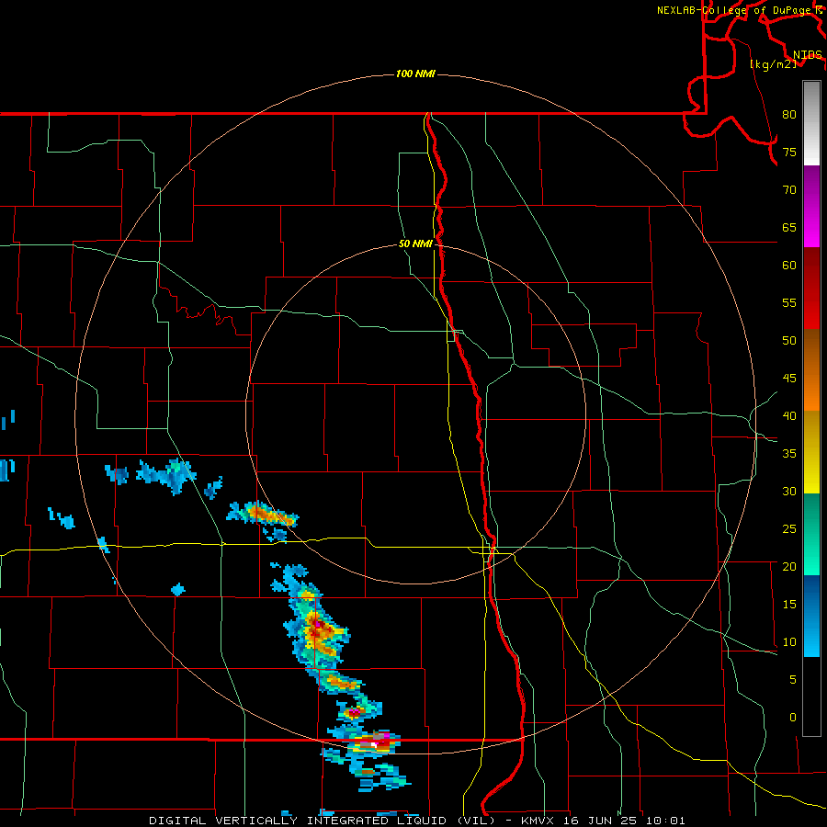Click the blue 10-20 section of the color scale
The image size is (827, 827).
[811, 616]
